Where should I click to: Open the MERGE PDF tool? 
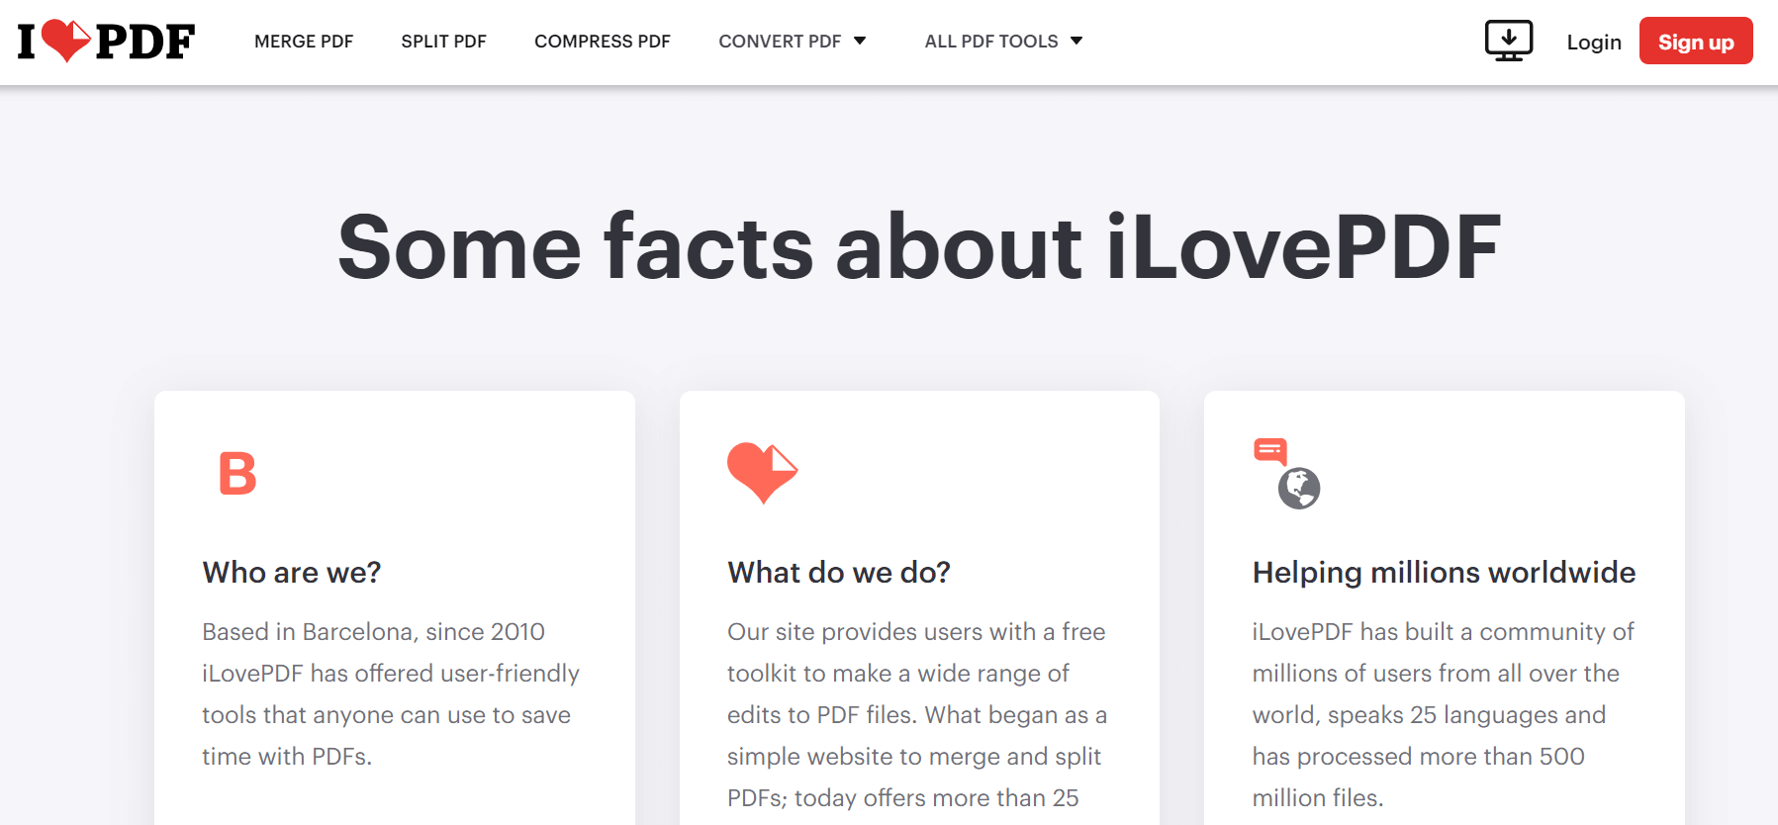pyautogui.click(x=304, y=41)
